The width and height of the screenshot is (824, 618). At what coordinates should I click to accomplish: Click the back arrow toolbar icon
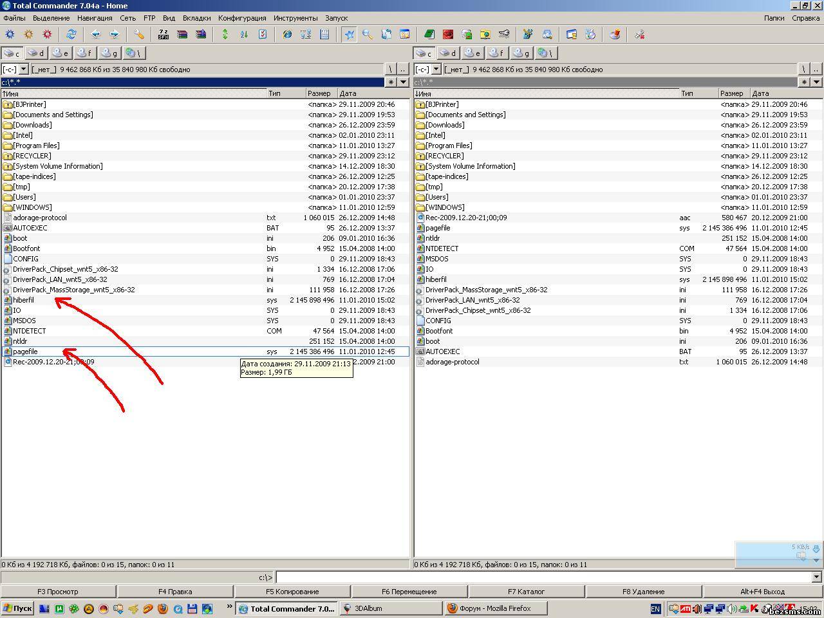pos(96,34)
